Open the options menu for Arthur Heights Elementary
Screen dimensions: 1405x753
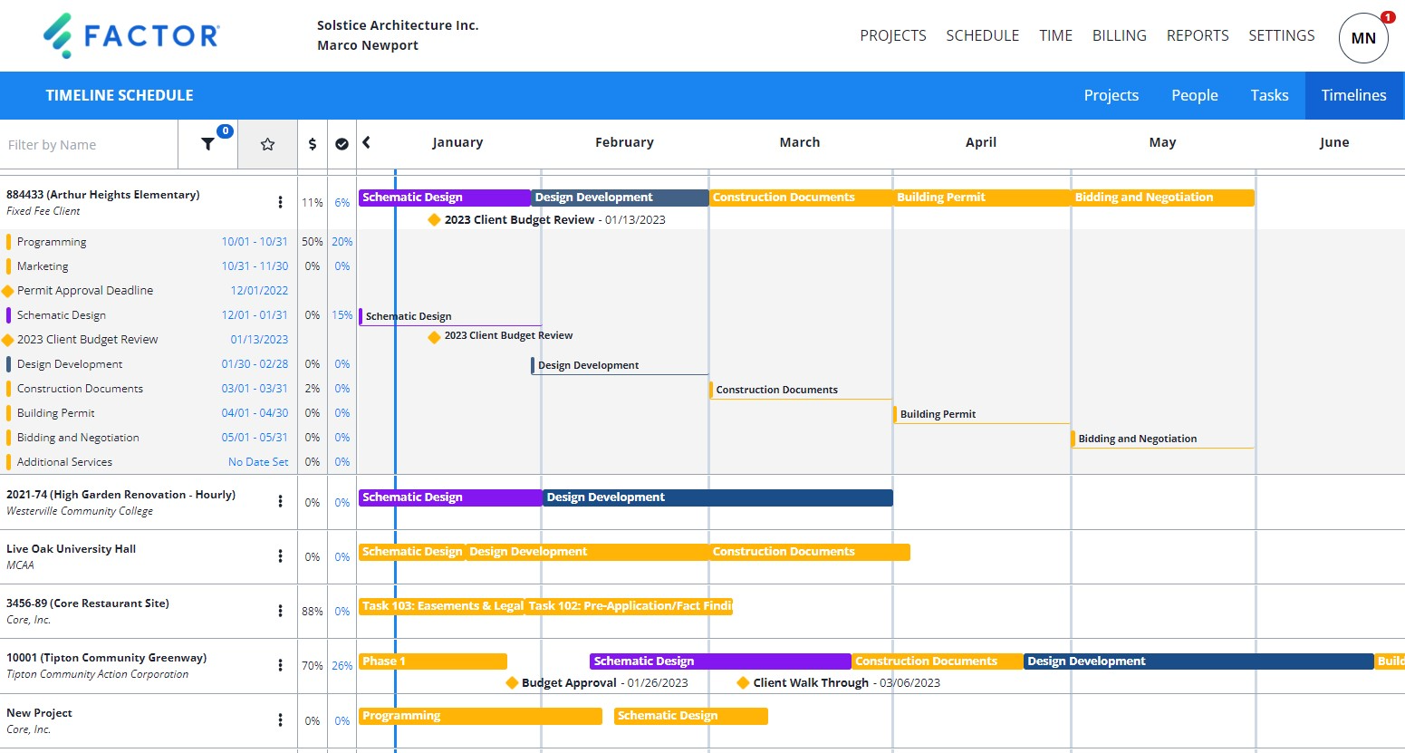(280, 202)
